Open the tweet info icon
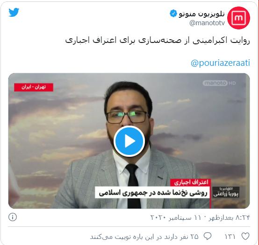The height and width of the screenshot is (245, 259). pyautogui.click(x=13, y=217)
